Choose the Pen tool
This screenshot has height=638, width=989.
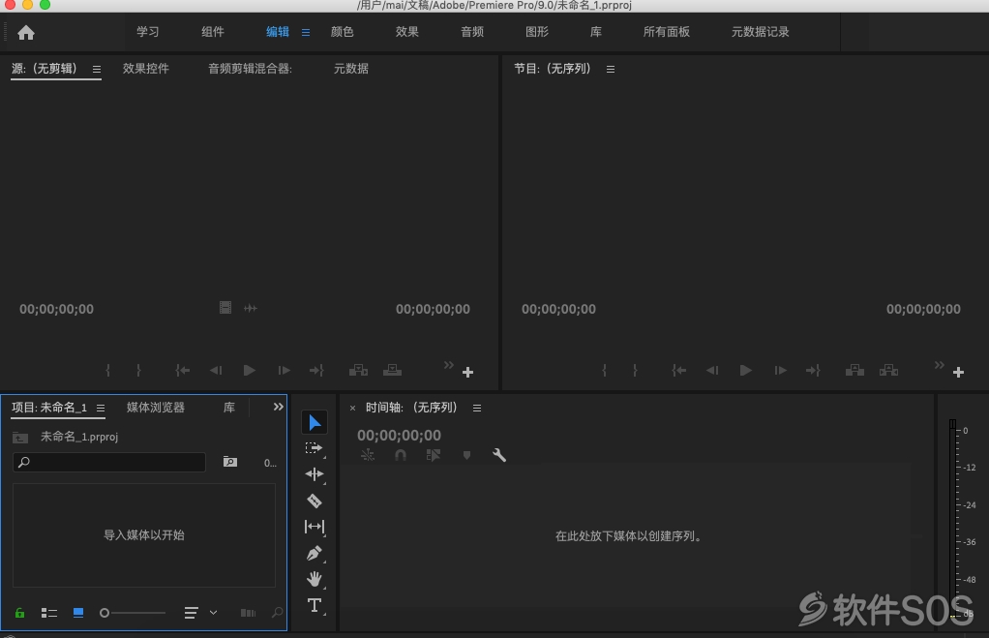[315, 554]
